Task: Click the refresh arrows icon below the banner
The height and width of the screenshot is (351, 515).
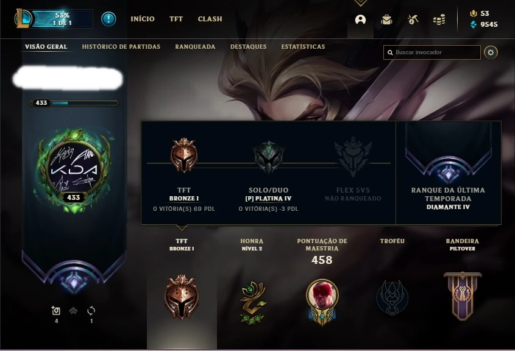Action: (91, 311)
